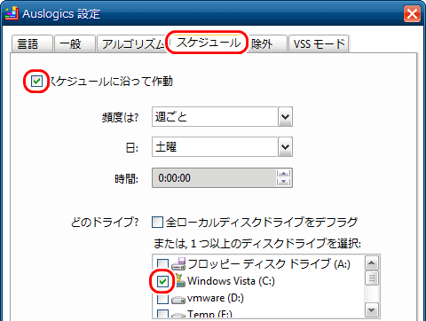This screenshot has height=321, width=426.
Task: Check the Temp (E:) drive checkbox
Action: pyautogui.click(x=162, y=314)
